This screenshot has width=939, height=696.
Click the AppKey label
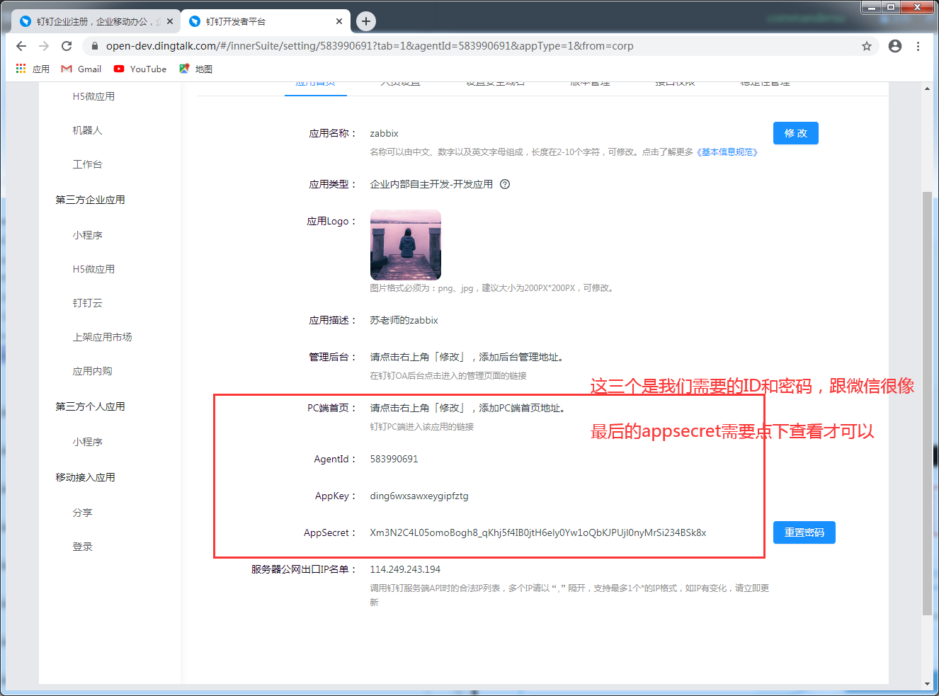pos(335,496)
